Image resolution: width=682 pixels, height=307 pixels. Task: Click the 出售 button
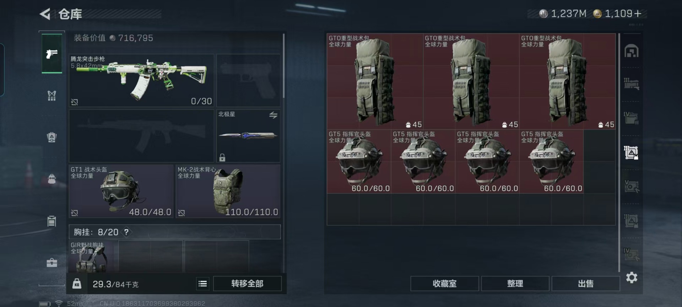click(586, 284)
